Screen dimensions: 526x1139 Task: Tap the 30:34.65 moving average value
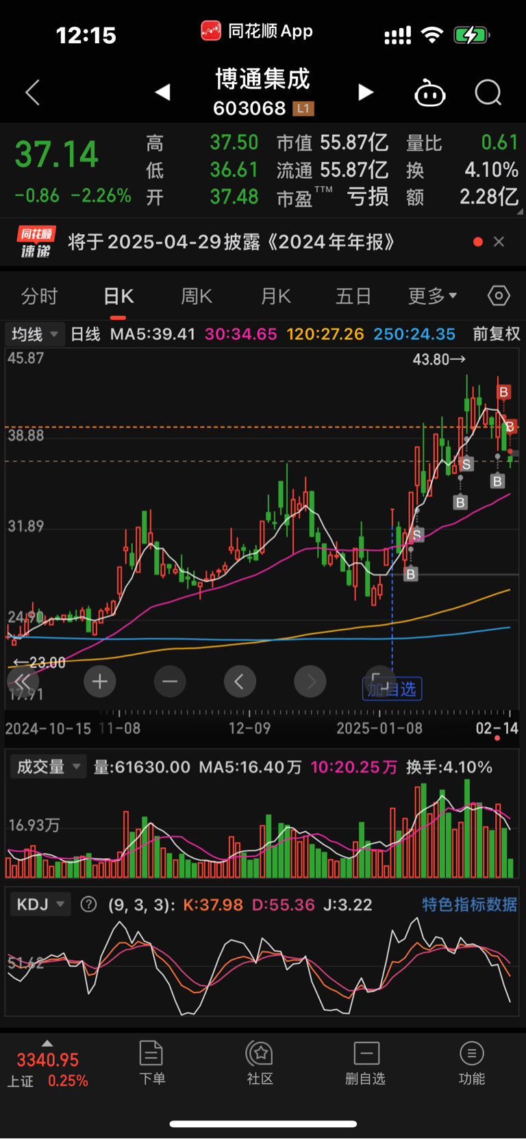click(x=241, y=334)
